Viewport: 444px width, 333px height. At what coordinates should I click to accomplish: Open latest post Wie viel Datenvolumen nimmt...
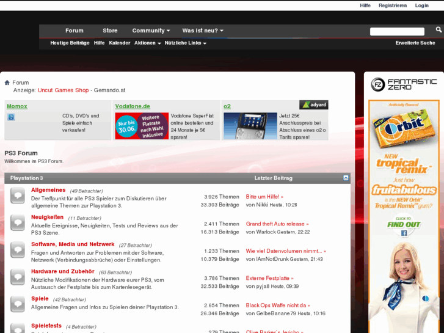pyautogui.click(x=286, y=251)
